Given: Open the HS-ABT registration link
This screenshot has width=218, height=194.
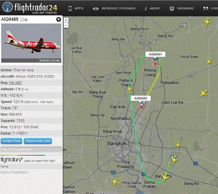Looking at the screenshot, I should pyautogui.click(x=15, y=83).
